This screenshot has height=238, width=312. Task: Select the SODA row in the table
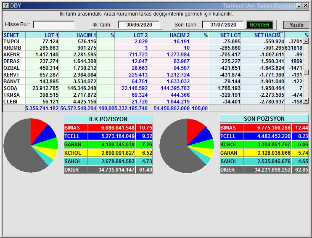[x=11, y=88]
